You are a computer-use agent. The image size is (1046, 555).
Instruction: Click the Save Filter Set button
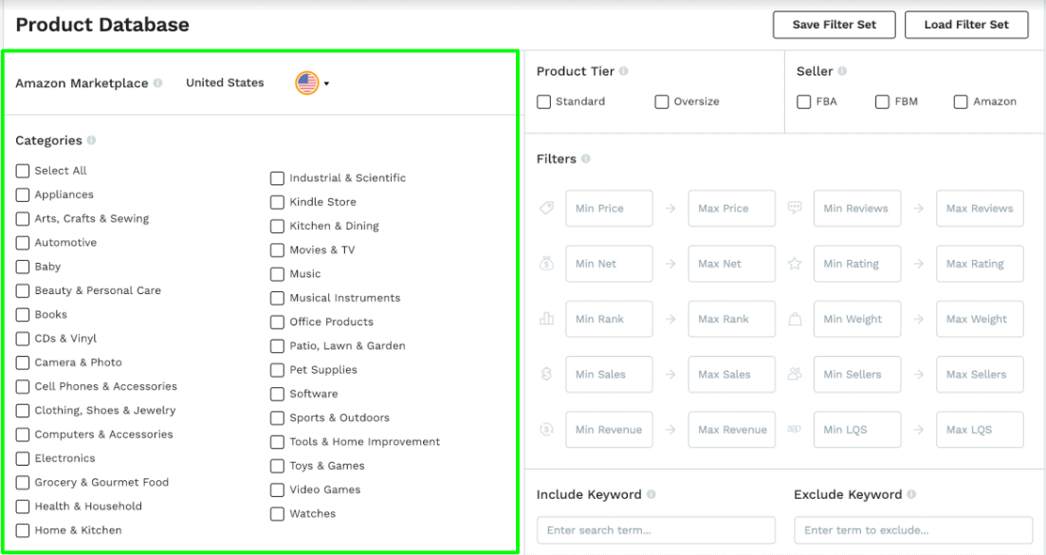pyautogui.click(x=834, y=25)
